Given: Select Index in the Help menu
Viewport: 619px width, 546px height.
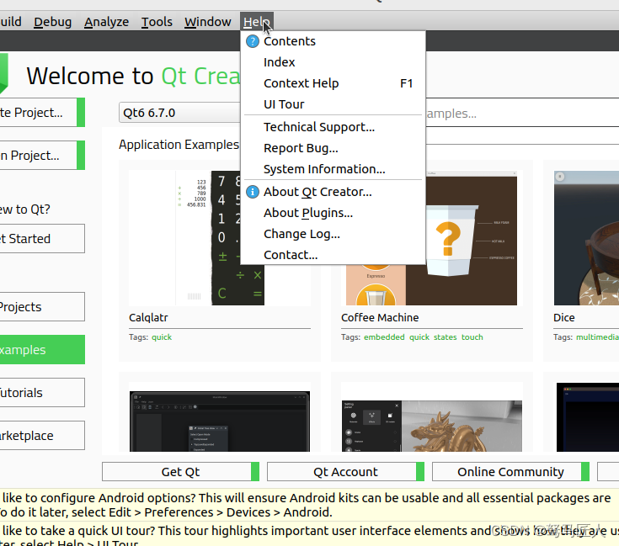Looking at the screenshot, I should tap(333, 62).
